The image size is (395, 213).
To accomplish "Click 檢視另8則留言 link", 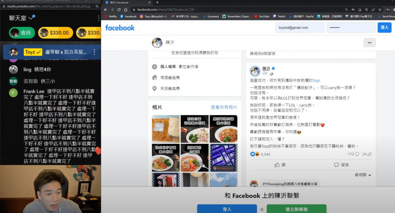I will (x=263, y=53).
